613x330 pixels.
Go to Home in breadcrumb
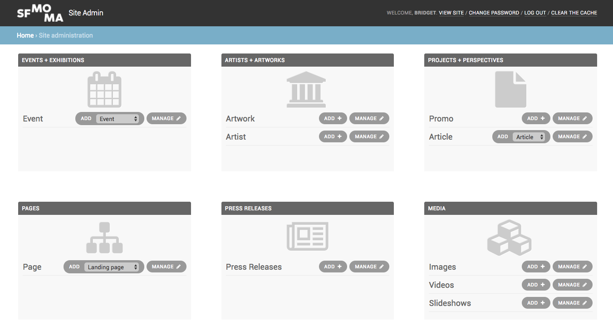pos(25,35)
